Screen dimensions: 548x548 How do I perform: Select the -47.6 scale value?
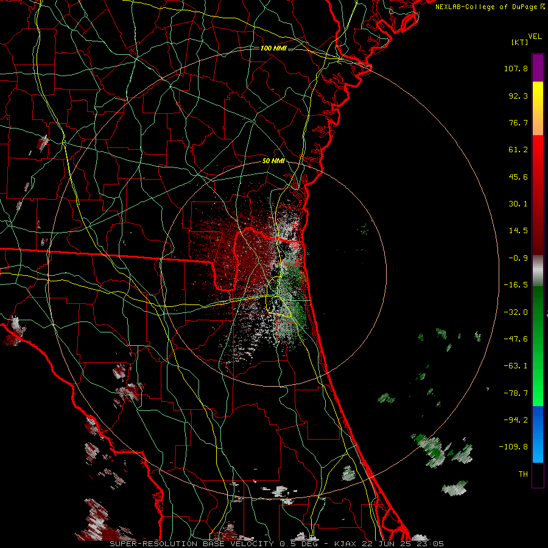(516, 339)
